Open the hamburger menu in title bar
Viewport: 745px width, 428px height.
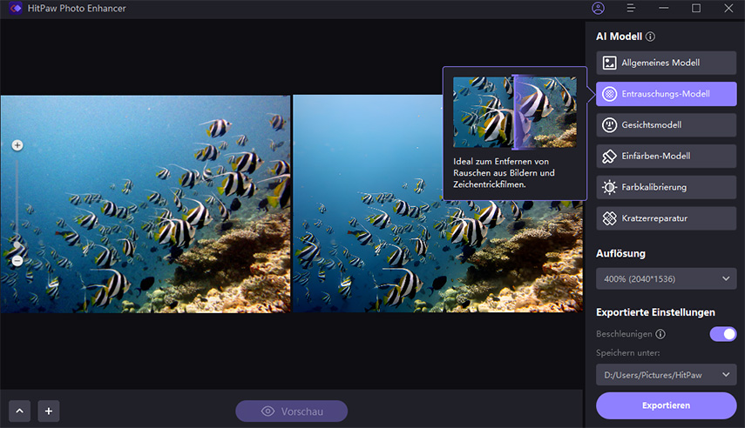[631, 9]
